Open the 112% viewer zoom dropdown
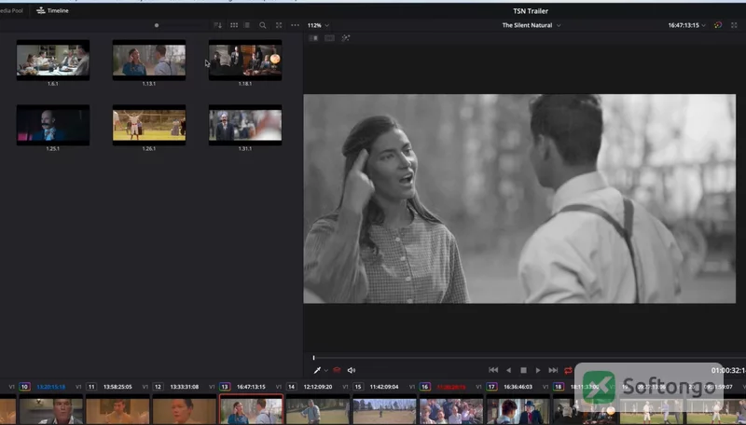 click(x=318, y=25)
